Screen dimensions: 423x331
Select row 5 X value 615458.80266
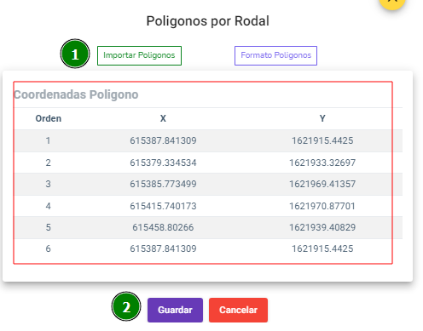[163, 227]
